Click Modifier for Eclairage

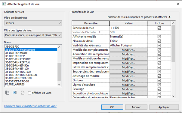(128, 89)
